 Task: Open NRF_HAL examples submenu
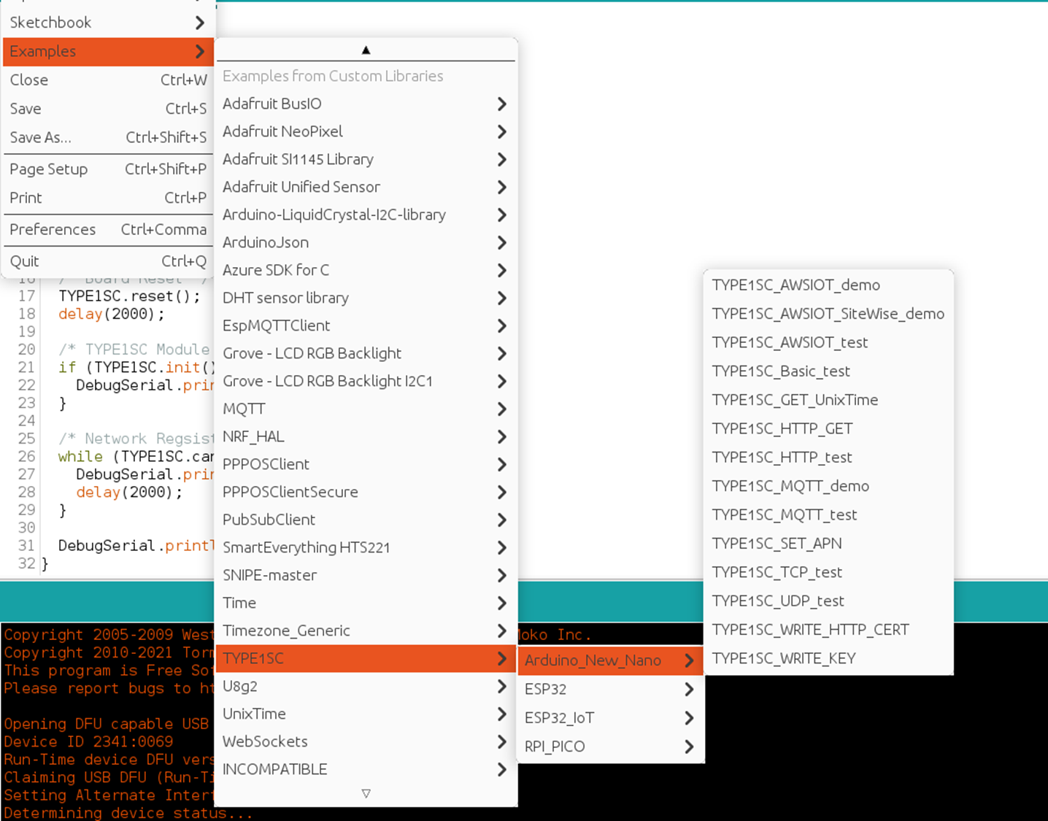[366, 437]
